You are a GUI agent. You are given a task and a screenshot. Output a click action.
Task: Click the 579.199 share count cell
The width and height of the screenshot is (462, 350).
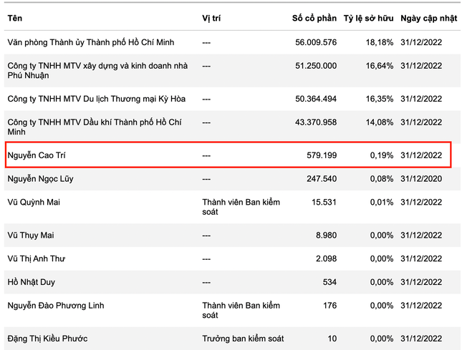click(319, 155)
